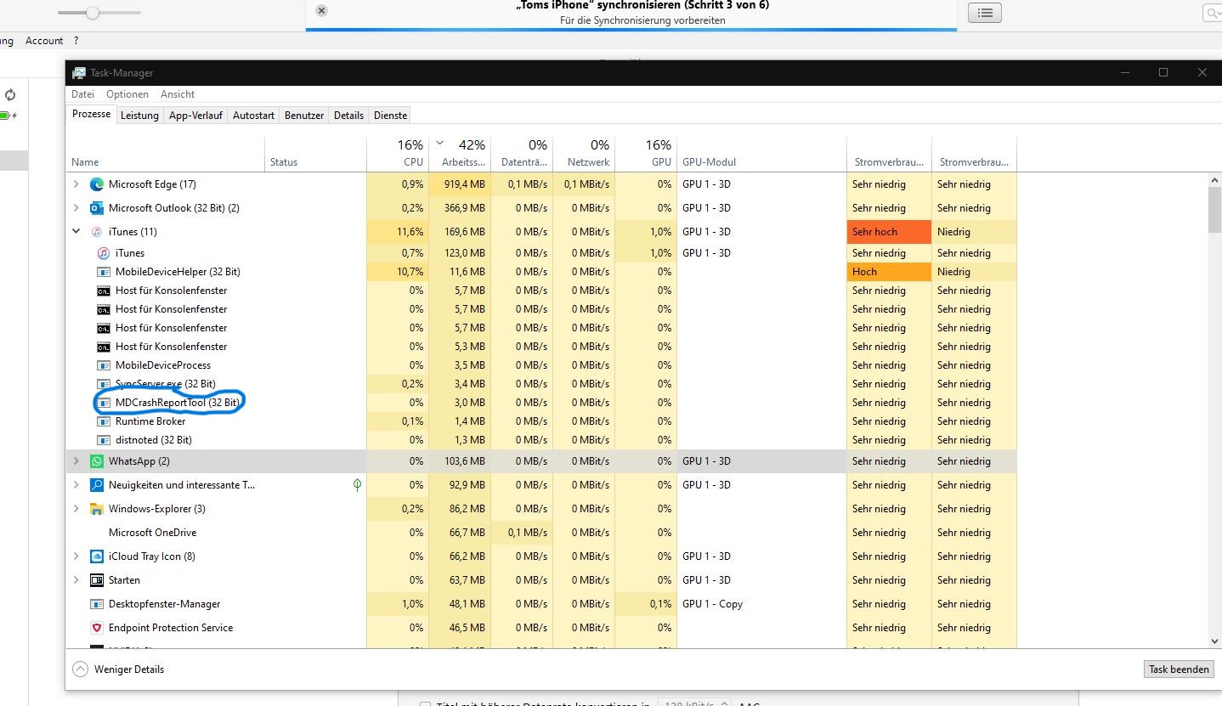This screenshot has width=1222, height=706.
Task: Click the Desktopfenster-Manager process icon
Action: 96,604
